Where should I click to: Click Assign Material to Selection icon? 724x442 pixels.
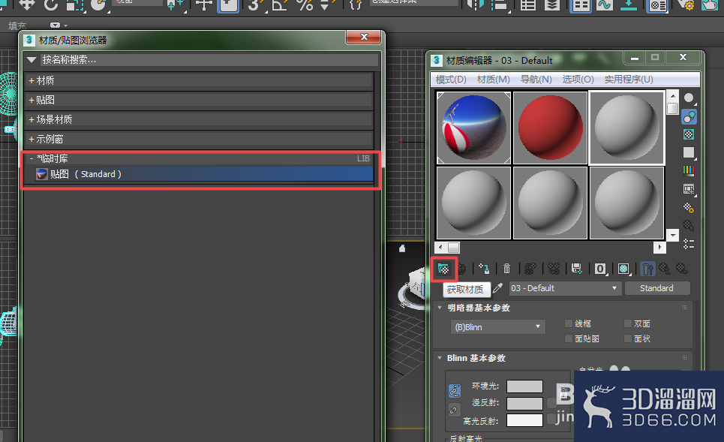(484, 269)
